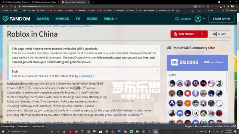
Task: Open the Newsletter footer link
Action: 23,127
